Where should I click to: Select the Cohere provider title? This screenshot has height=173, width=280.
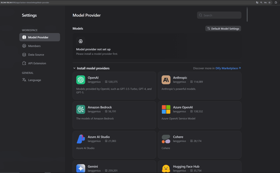(x=178, y=137)
